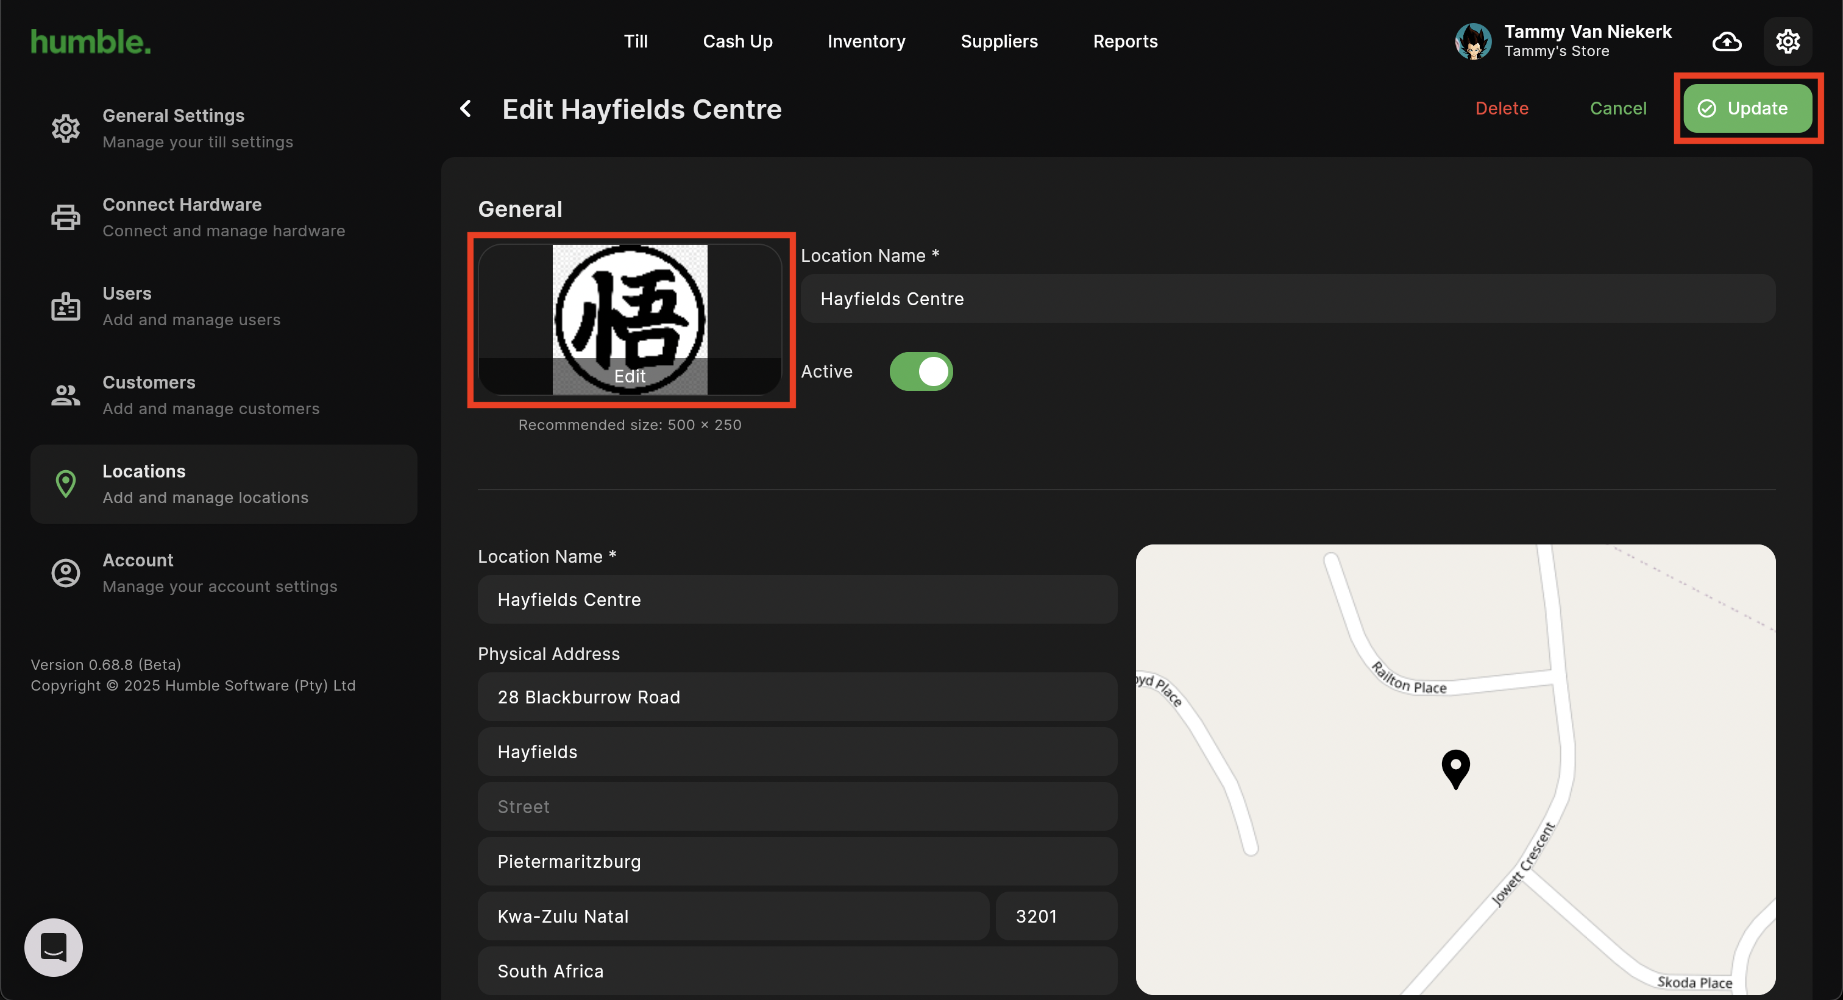Open the Cash Up menu
The width and height of the screenshot is (1843, 1000).
point(737,41)
